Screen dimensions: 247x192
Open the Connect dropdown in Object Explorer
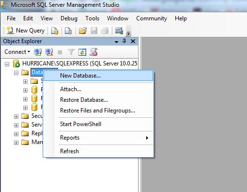(17, 52)
